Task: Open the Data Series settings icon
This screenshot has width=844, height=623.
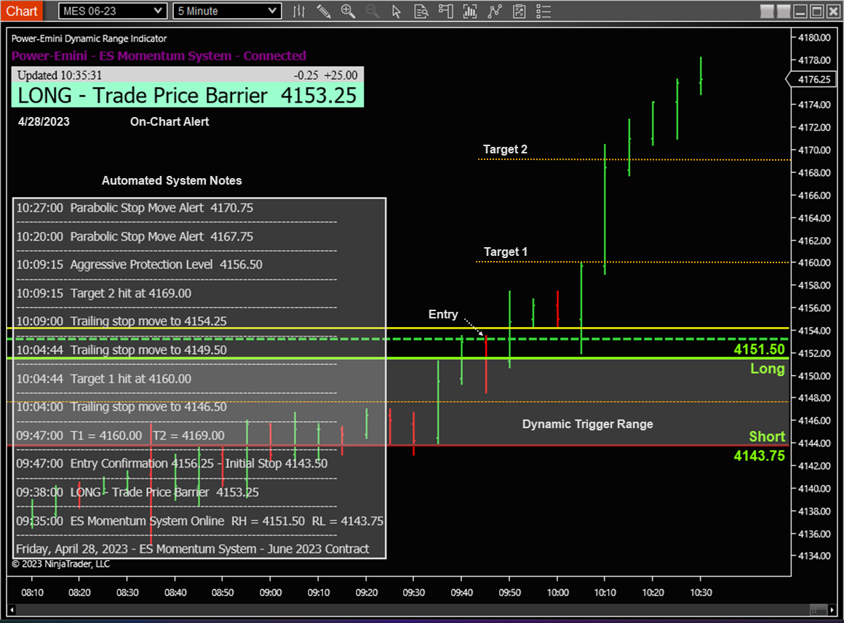Action: [298, 11]
